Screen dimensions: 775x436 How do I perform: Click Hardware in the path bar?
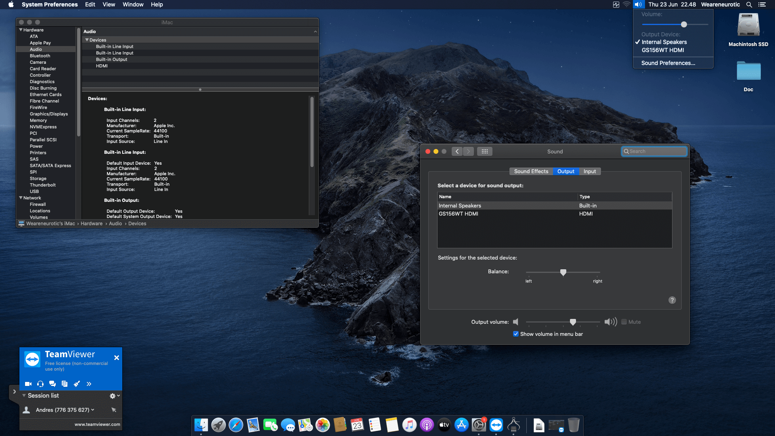(x=92, y=224)
